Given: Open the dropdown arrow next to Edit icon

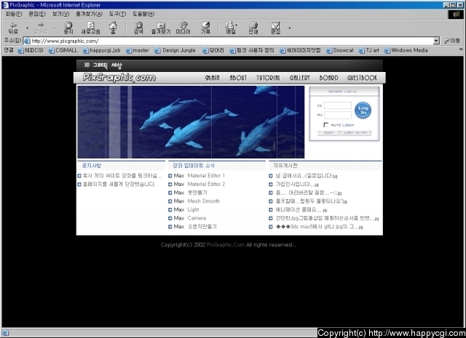Looking at the screenshot, I should click(290, 28).
